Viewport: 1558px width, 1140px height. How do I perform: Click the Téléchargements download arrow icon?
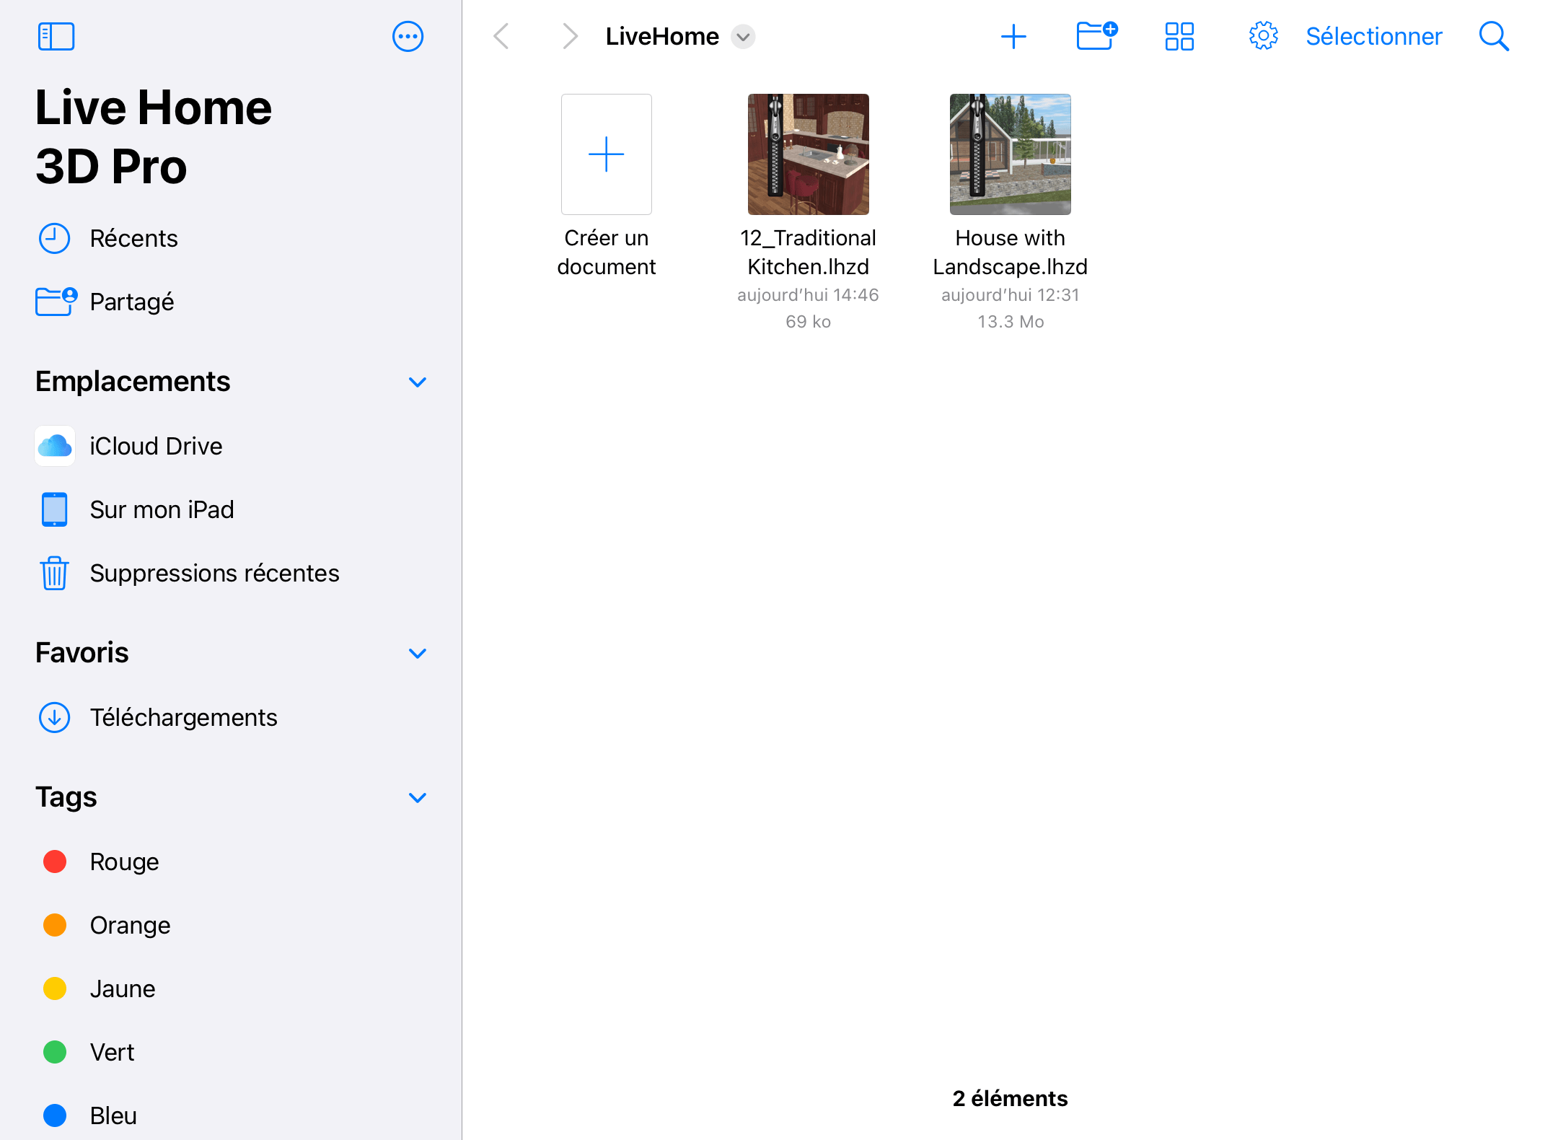point(54,717)
